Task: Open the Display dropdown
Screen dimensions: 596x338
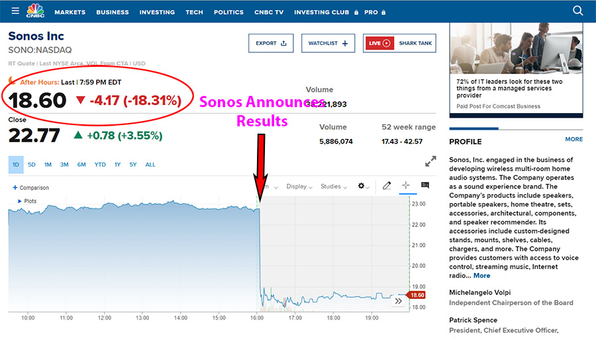Action: pyautogui.click(x=299, y=187)
